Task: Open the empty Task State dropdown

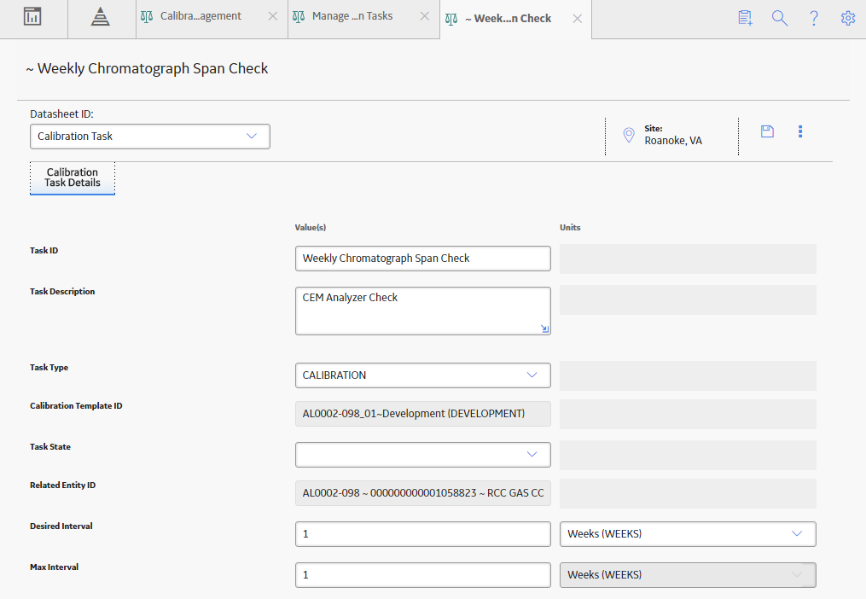Action: (423, 455)
